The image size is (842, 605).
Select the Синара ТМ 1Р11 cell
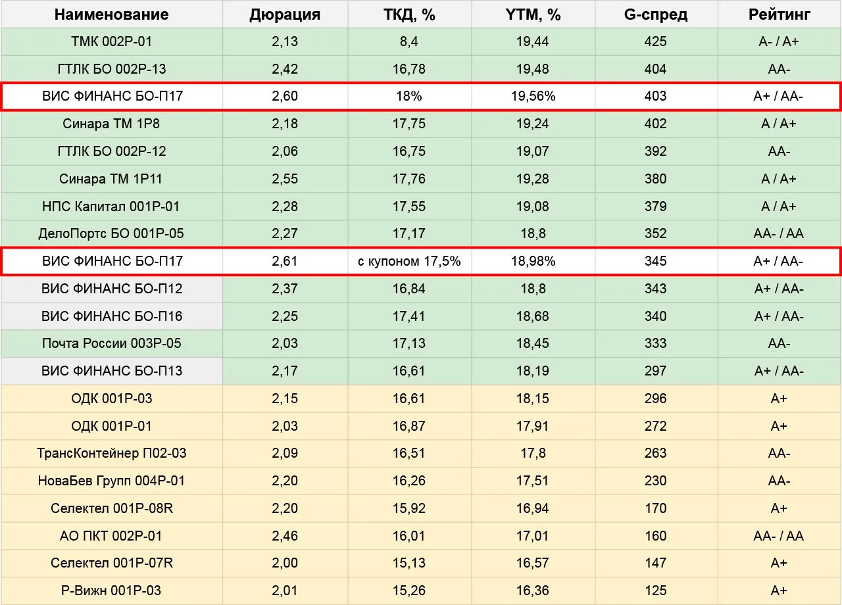(x=111, y=179)
